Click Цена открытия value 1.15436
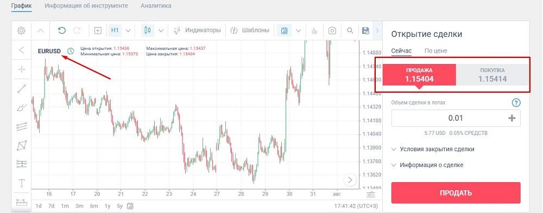 pos(121,48)
